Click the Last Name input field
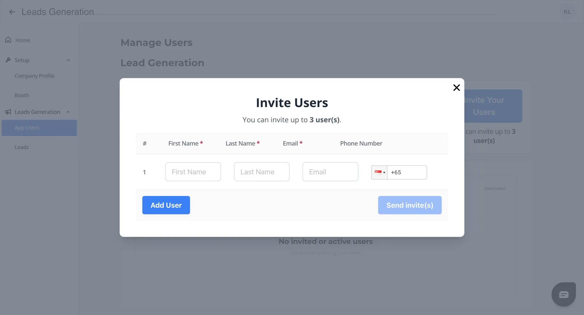The height and width of the screenshot is (315, 584). 261,172
